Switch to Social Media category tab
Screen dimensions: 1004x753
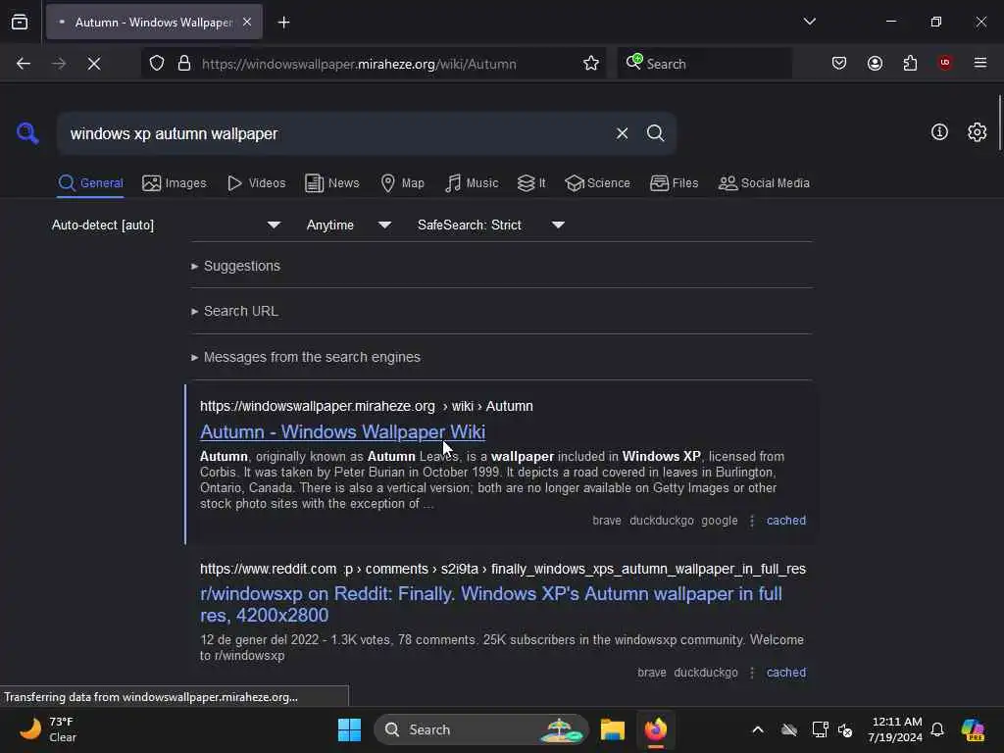764,183
